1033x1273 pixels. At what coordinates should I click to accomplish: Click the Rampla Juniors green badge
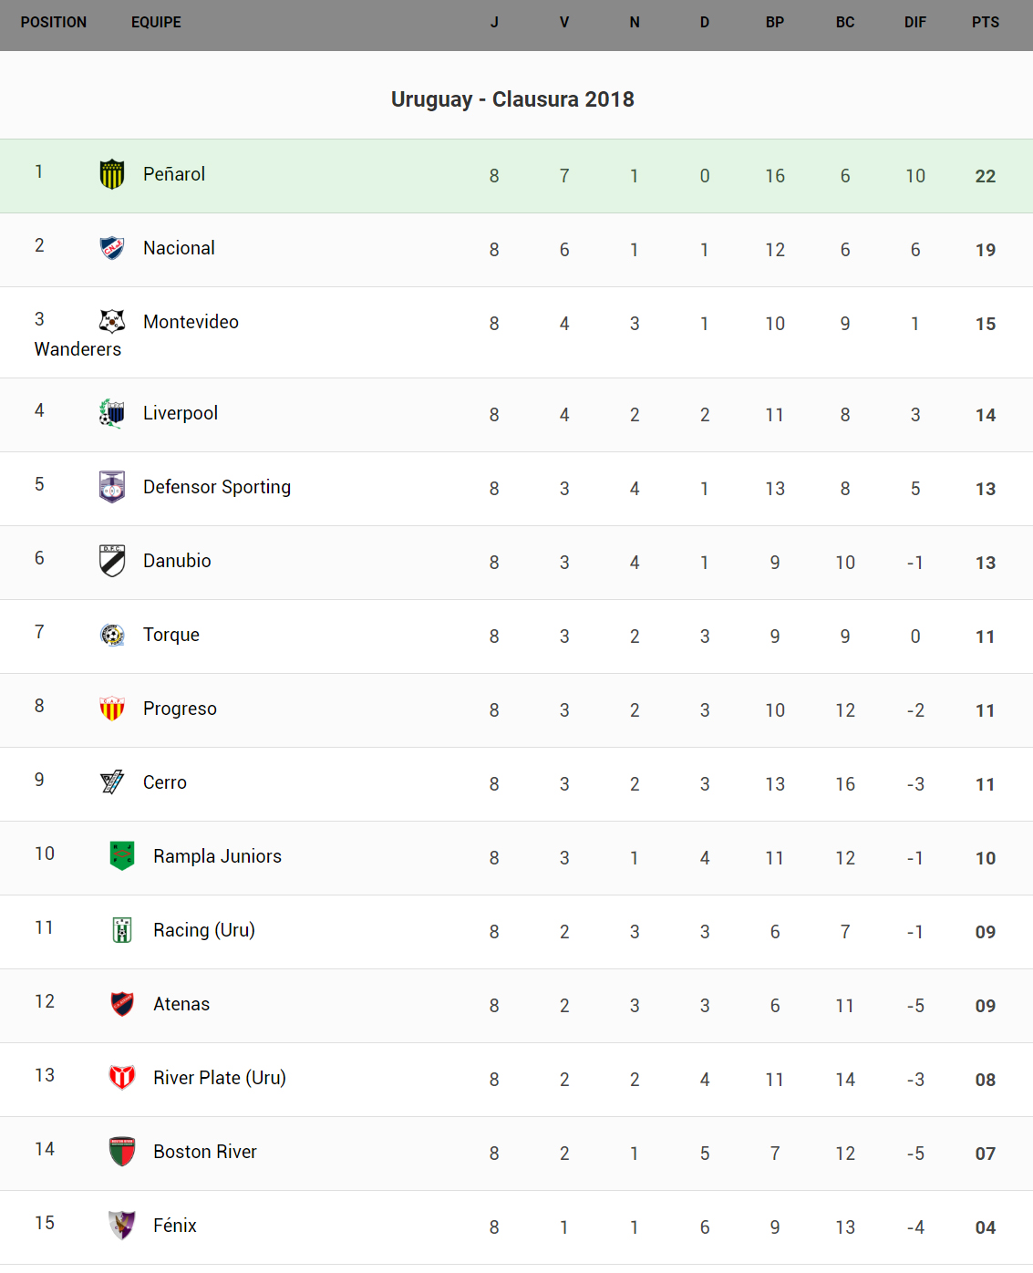[x=122, y=856]
